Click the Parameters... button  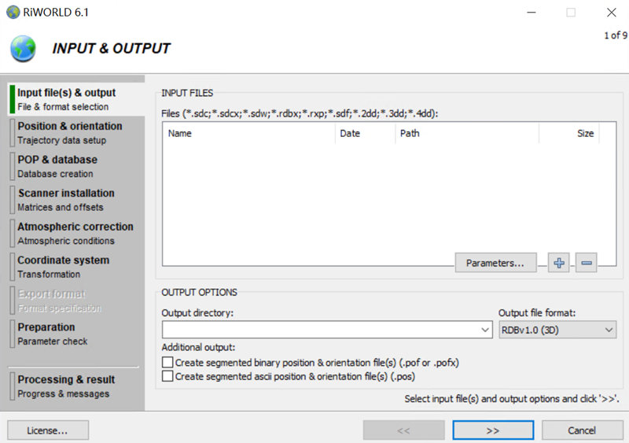coord(495,264)
